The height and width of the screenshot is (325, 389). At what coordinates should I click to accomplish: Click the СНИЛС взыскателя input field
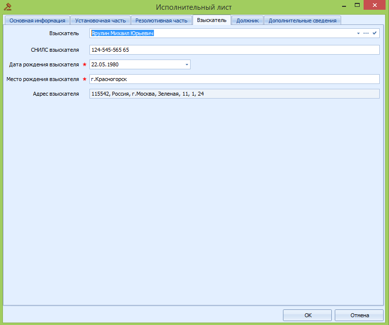coord(235,50)
